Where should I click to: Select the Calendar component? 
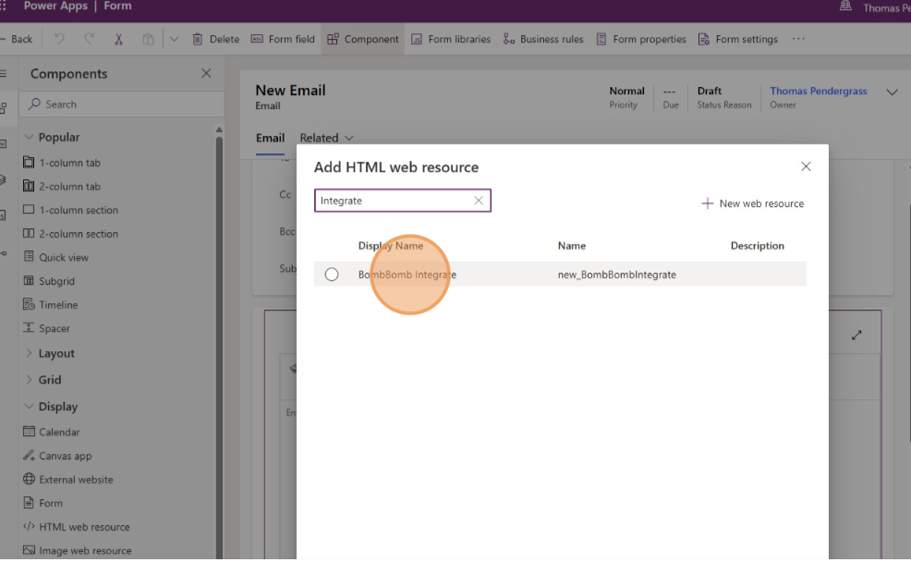(x=51, y=432)
